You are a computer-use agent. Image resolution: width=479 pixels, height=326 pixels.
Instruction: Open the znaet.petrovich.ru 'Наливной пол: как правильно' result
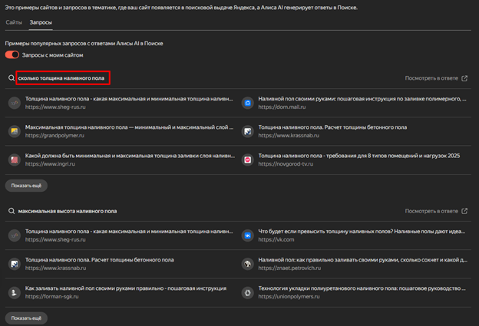(363, 260)
